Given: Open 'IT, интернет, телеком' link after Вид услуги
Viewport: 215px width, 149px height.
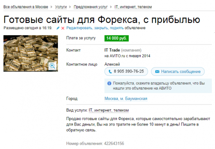Looking at the screenshot, I should coord(109,110).
